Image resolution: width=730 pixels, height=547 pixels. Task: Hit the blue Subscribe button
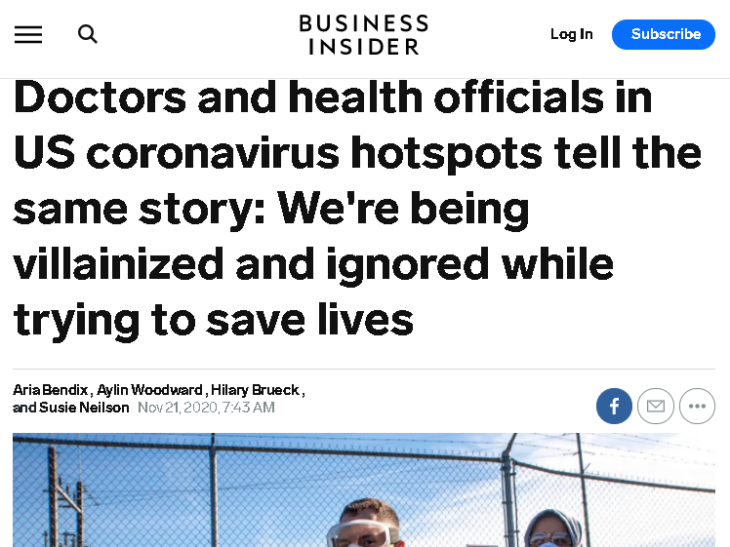point(664,34)
